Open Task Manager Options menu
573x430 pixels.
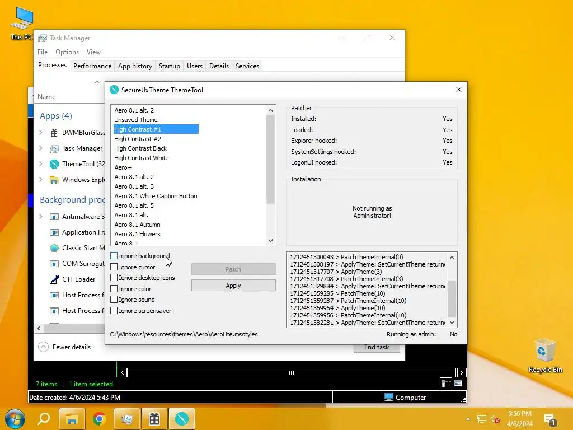click(x=67, y=52)
